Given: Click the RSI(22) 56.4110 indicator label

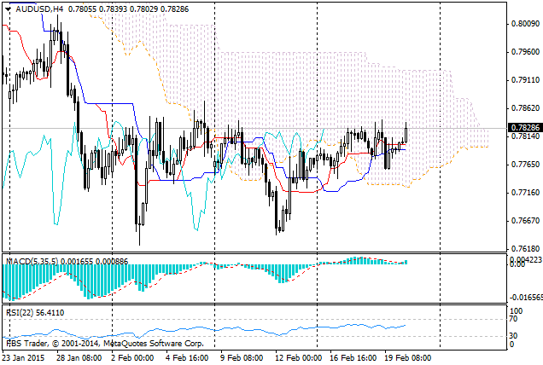Looking at the screenshot, I should 35,313.
